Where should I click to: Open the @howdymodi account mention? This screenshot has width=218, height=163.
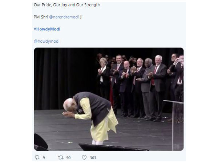(47, 41)
